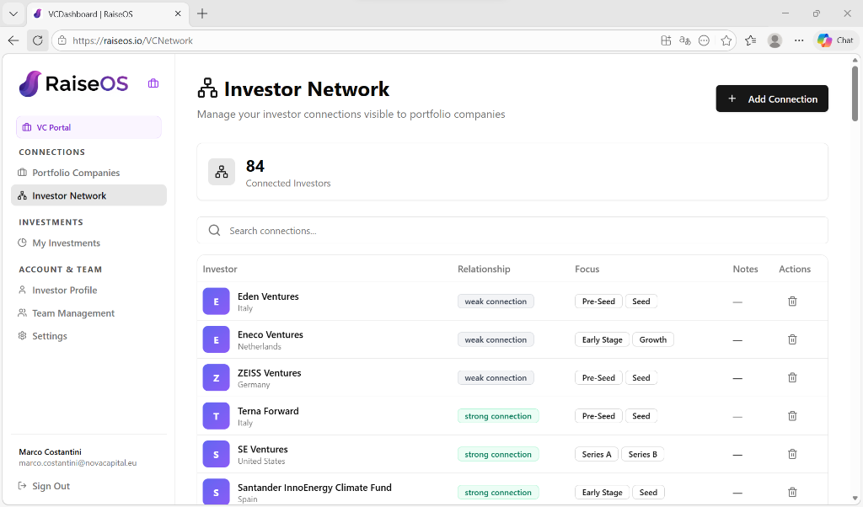The image size is (863, 507).
Task: Delete the Santander InnoEnergy Climate Fund connection
Action: 792,492
